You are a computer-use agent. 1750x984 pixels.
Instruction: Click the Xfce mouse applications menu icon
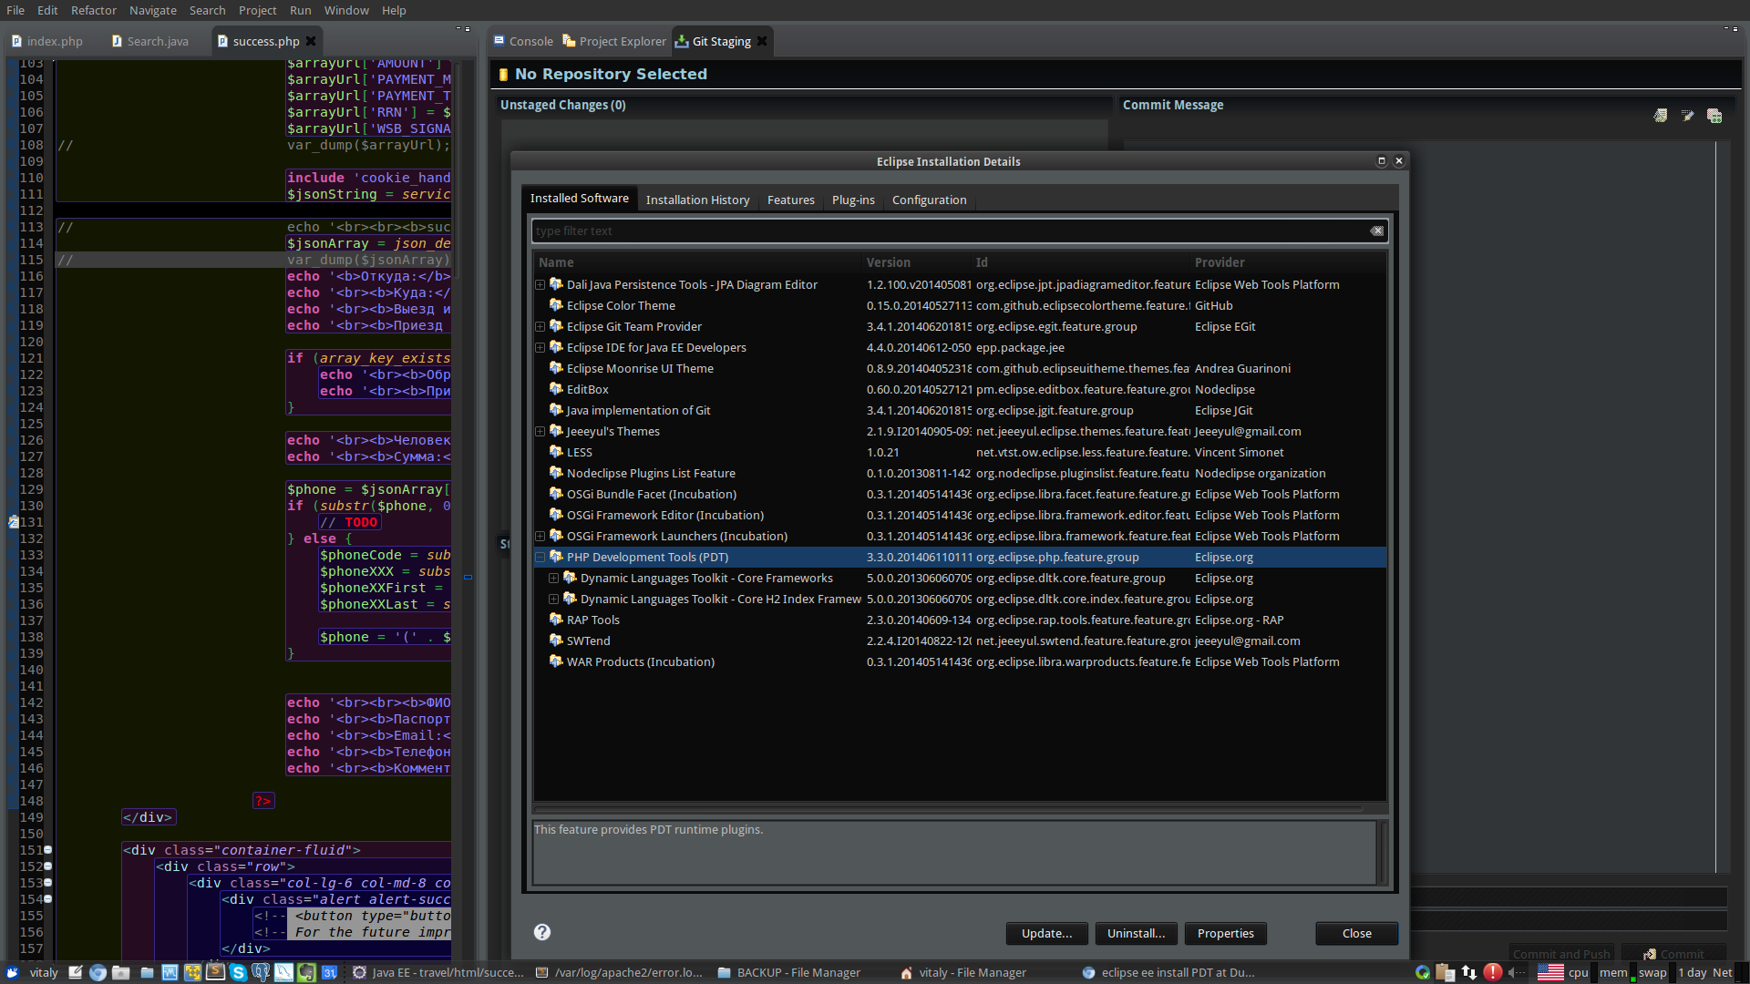pyautogui.click(x=12, y=972)
